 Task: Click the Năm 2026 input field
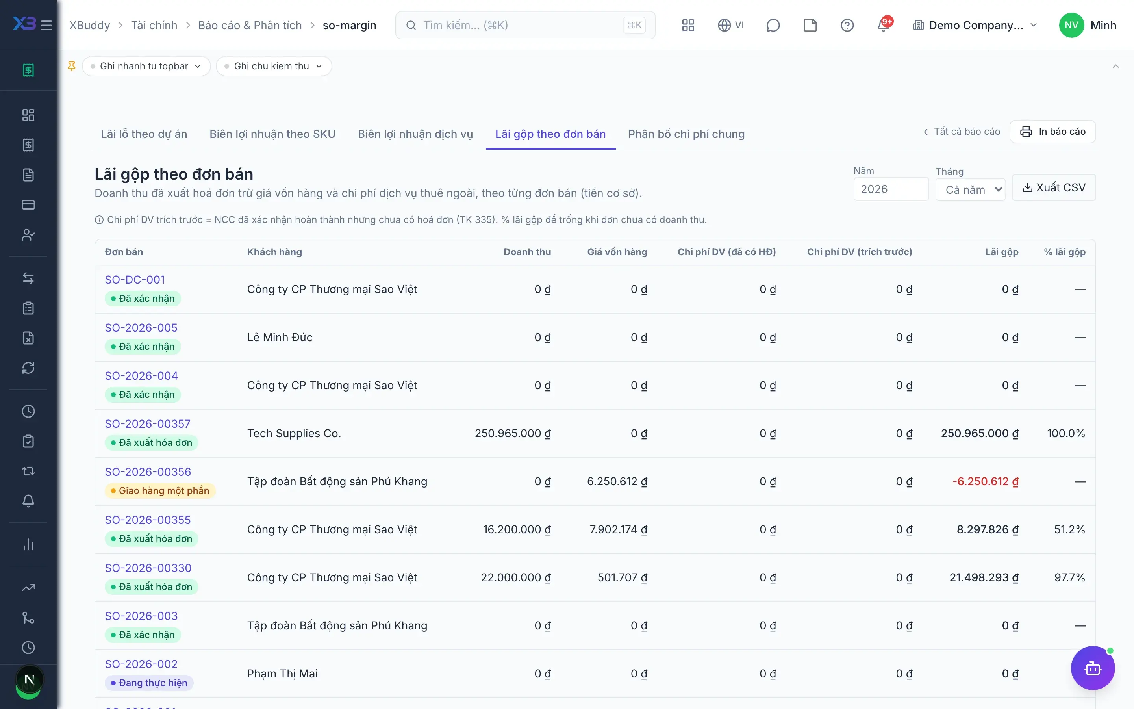(x=891, y=189)
